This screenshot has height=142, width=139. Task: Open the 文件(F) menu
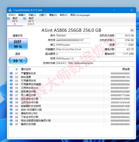tap(12, 15)
